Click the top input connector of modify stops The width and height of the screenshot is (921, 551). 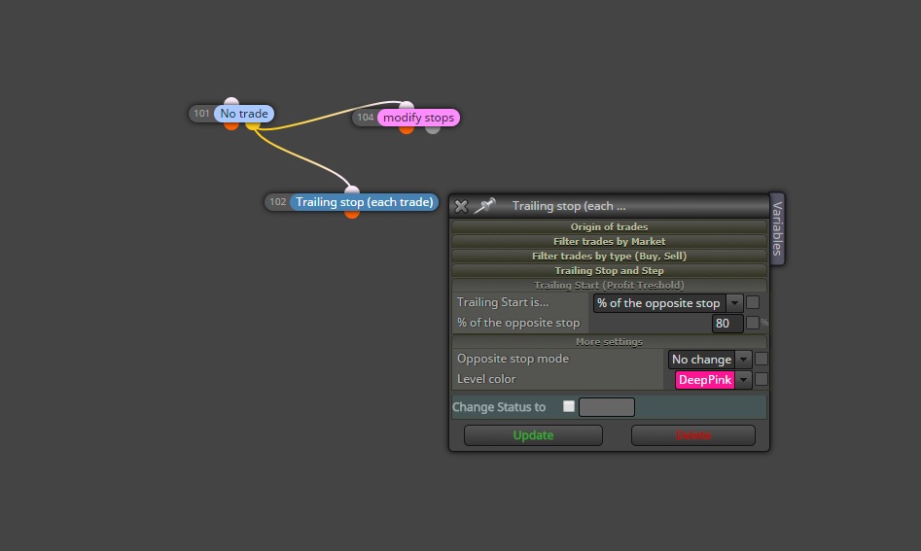(x=407, y=106)
